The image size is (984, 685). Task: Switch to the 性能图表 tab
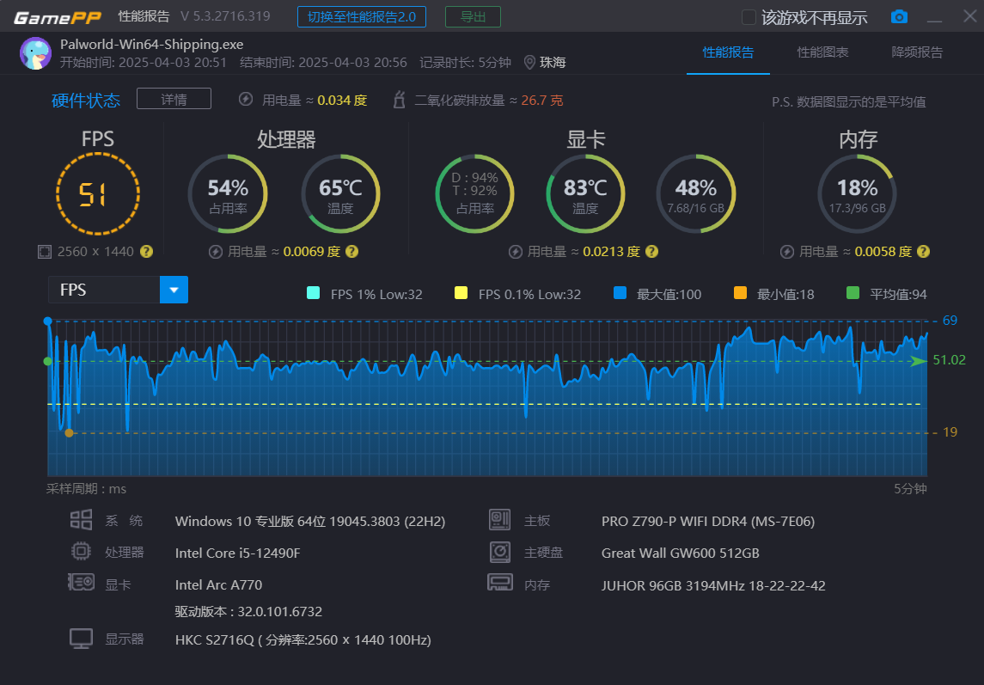(822, 52)
